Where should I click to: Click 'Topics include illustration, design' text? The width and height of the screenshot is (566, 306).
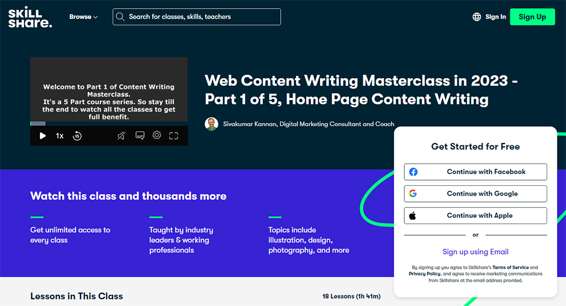(x=309, y=240)
